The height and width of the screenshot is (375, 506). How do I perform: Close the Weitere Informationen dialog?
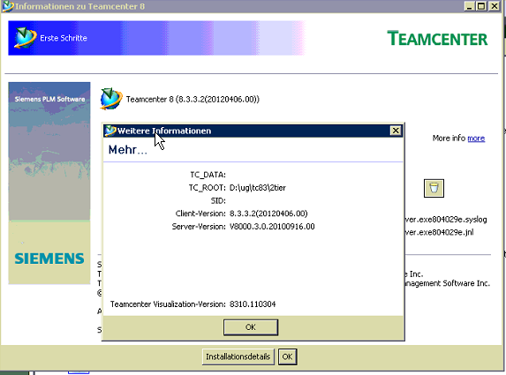click(x=396, y=131)
